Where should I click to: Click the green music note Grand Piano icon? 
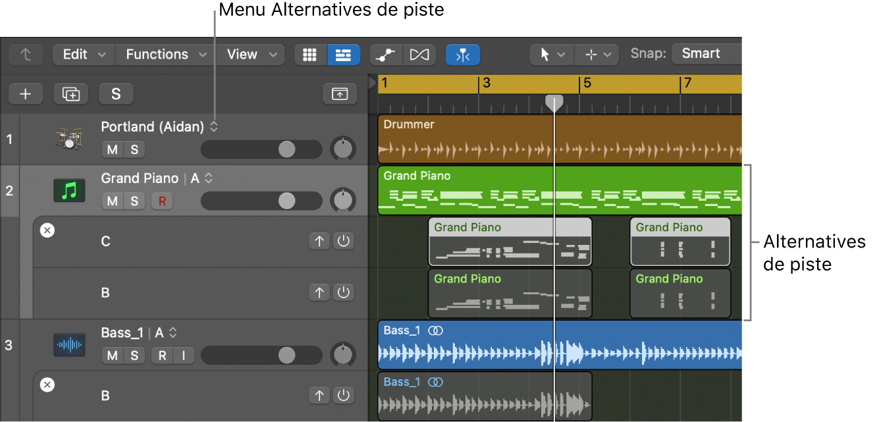point(69,191)
